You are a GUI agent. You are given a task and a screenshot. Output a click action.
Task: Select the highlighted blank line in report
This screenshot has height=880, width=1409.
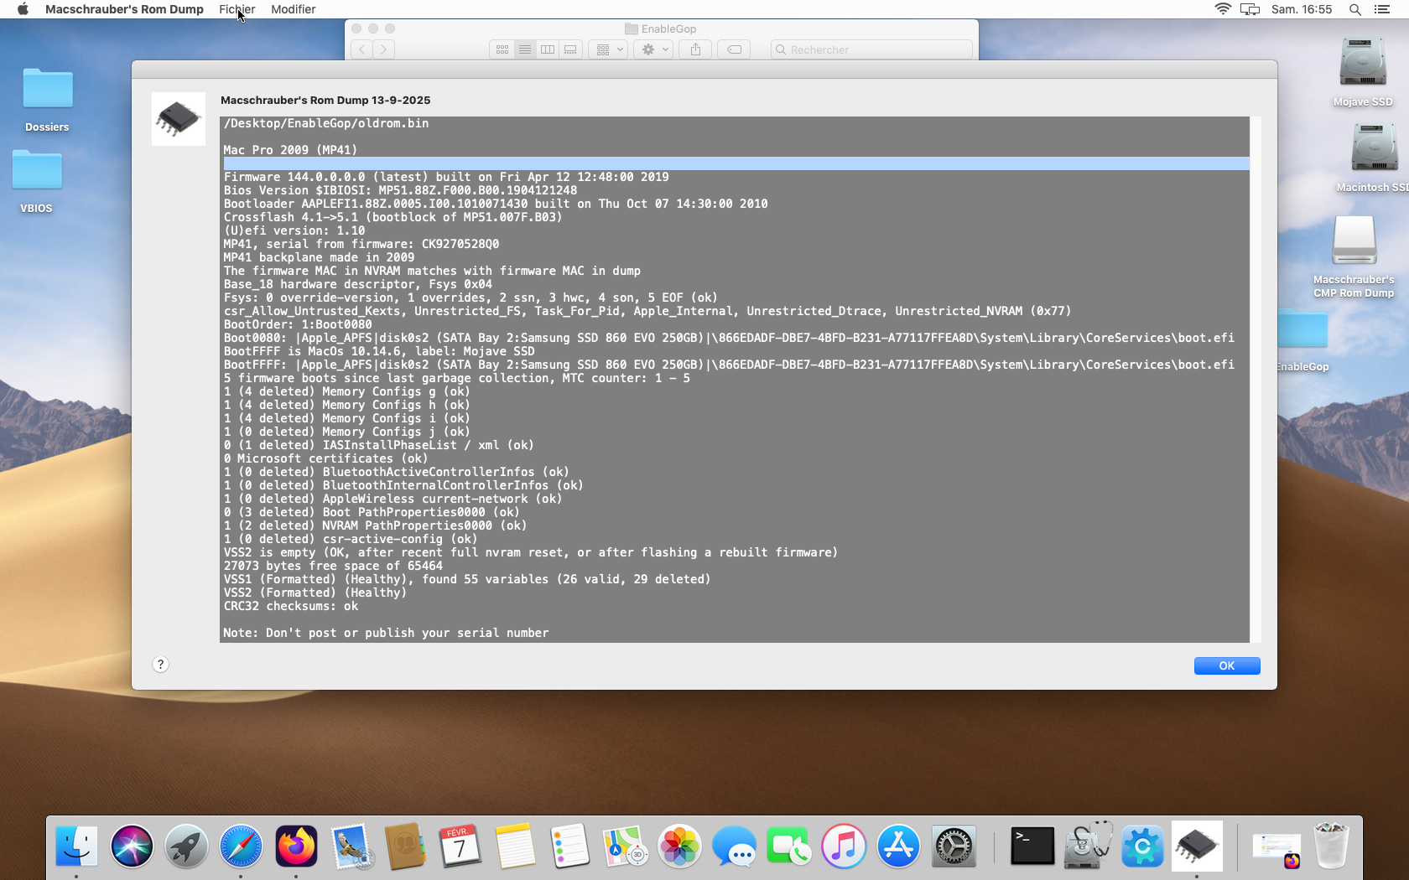(735, 163)
